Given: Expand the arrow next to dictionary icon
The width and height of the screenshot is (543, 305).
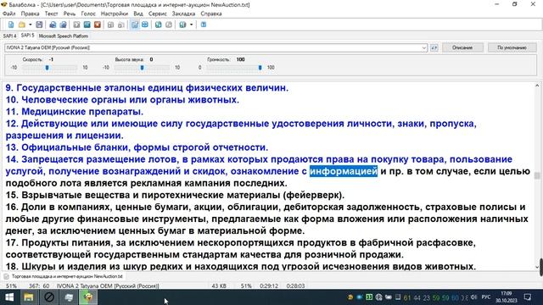Looking at the screenshot, I should click(191, 25).
